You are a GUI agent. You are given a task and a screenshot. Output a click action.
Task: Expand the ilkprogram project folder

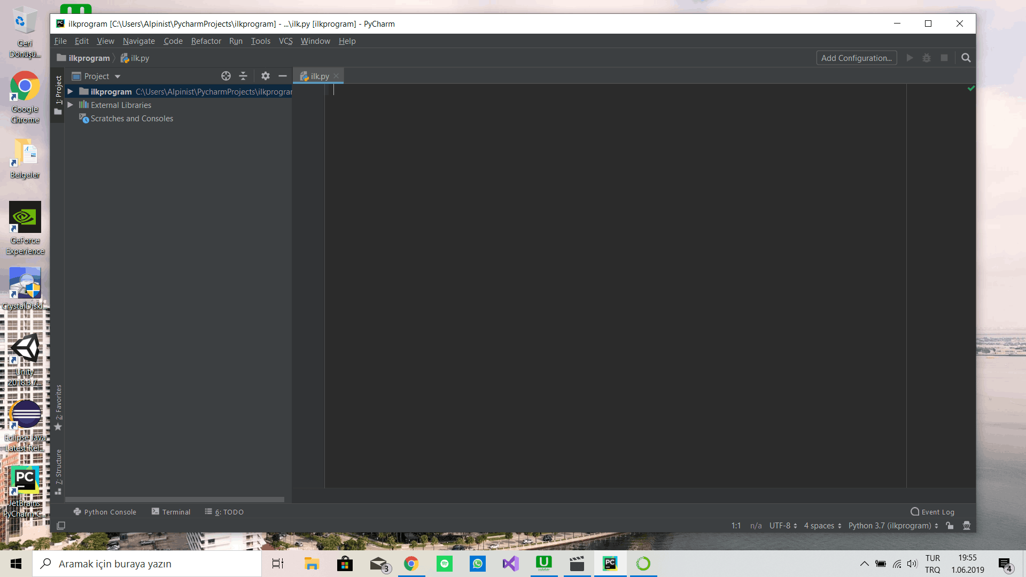click(70, 91)
